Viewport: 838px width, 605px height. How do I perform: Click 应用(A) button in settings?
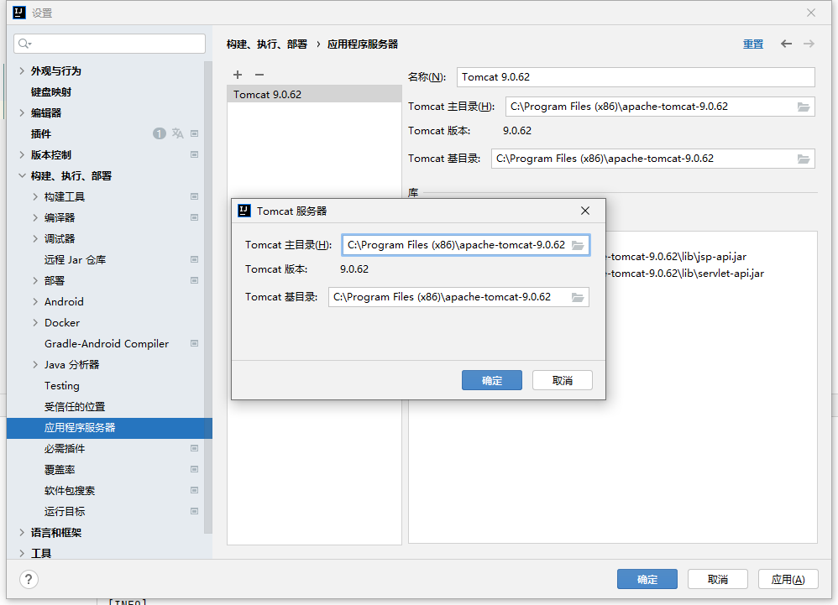(788, 579)
